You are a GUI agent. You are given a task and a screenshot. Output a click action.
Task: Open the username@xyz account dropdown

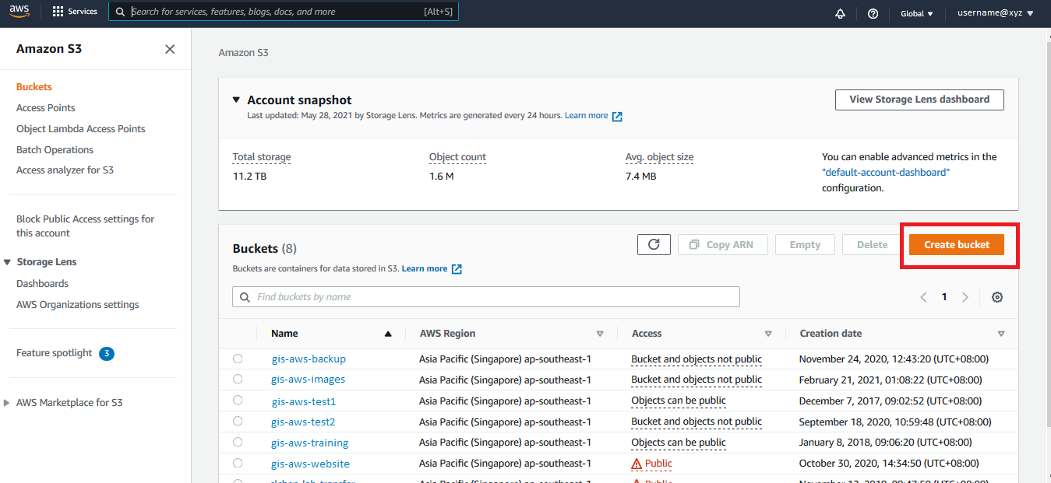(996, 13)
